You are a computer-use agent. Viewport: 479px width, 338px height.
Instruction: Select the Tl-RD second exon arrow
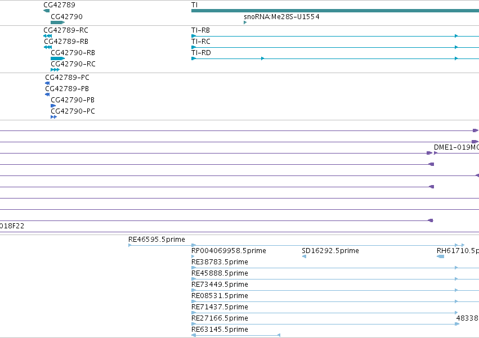[263, 58]
